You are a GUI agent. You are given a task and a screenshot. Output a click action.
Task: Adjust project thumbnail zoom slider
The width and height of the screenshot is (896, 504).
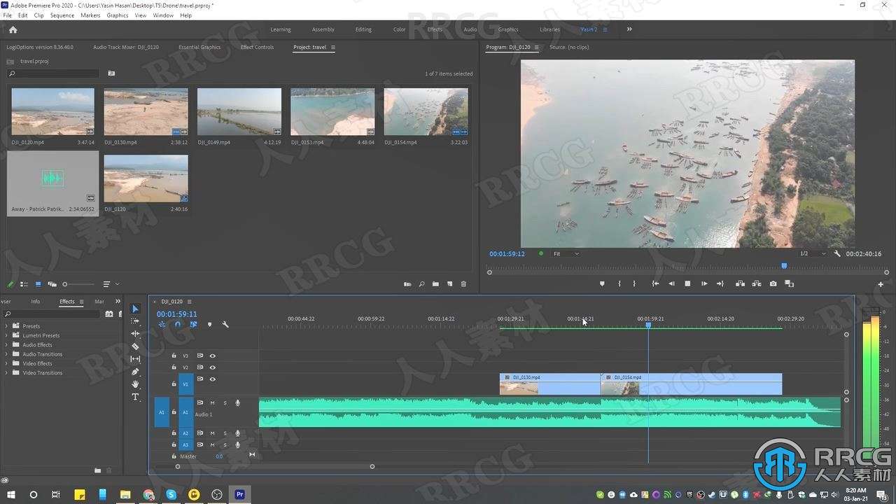[x=65, y=284]
